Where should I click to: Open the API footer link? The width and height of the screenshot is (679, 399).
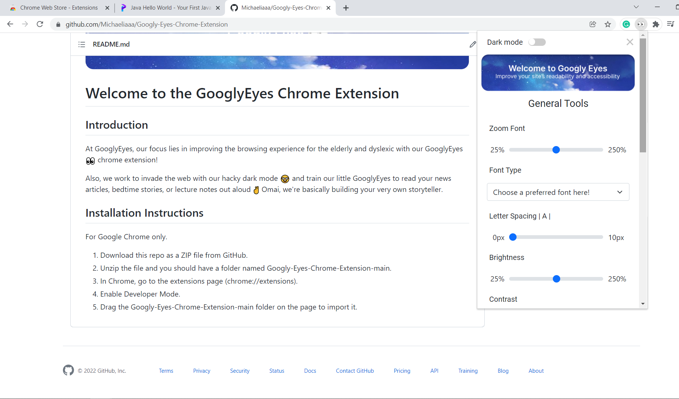point(434,371)
